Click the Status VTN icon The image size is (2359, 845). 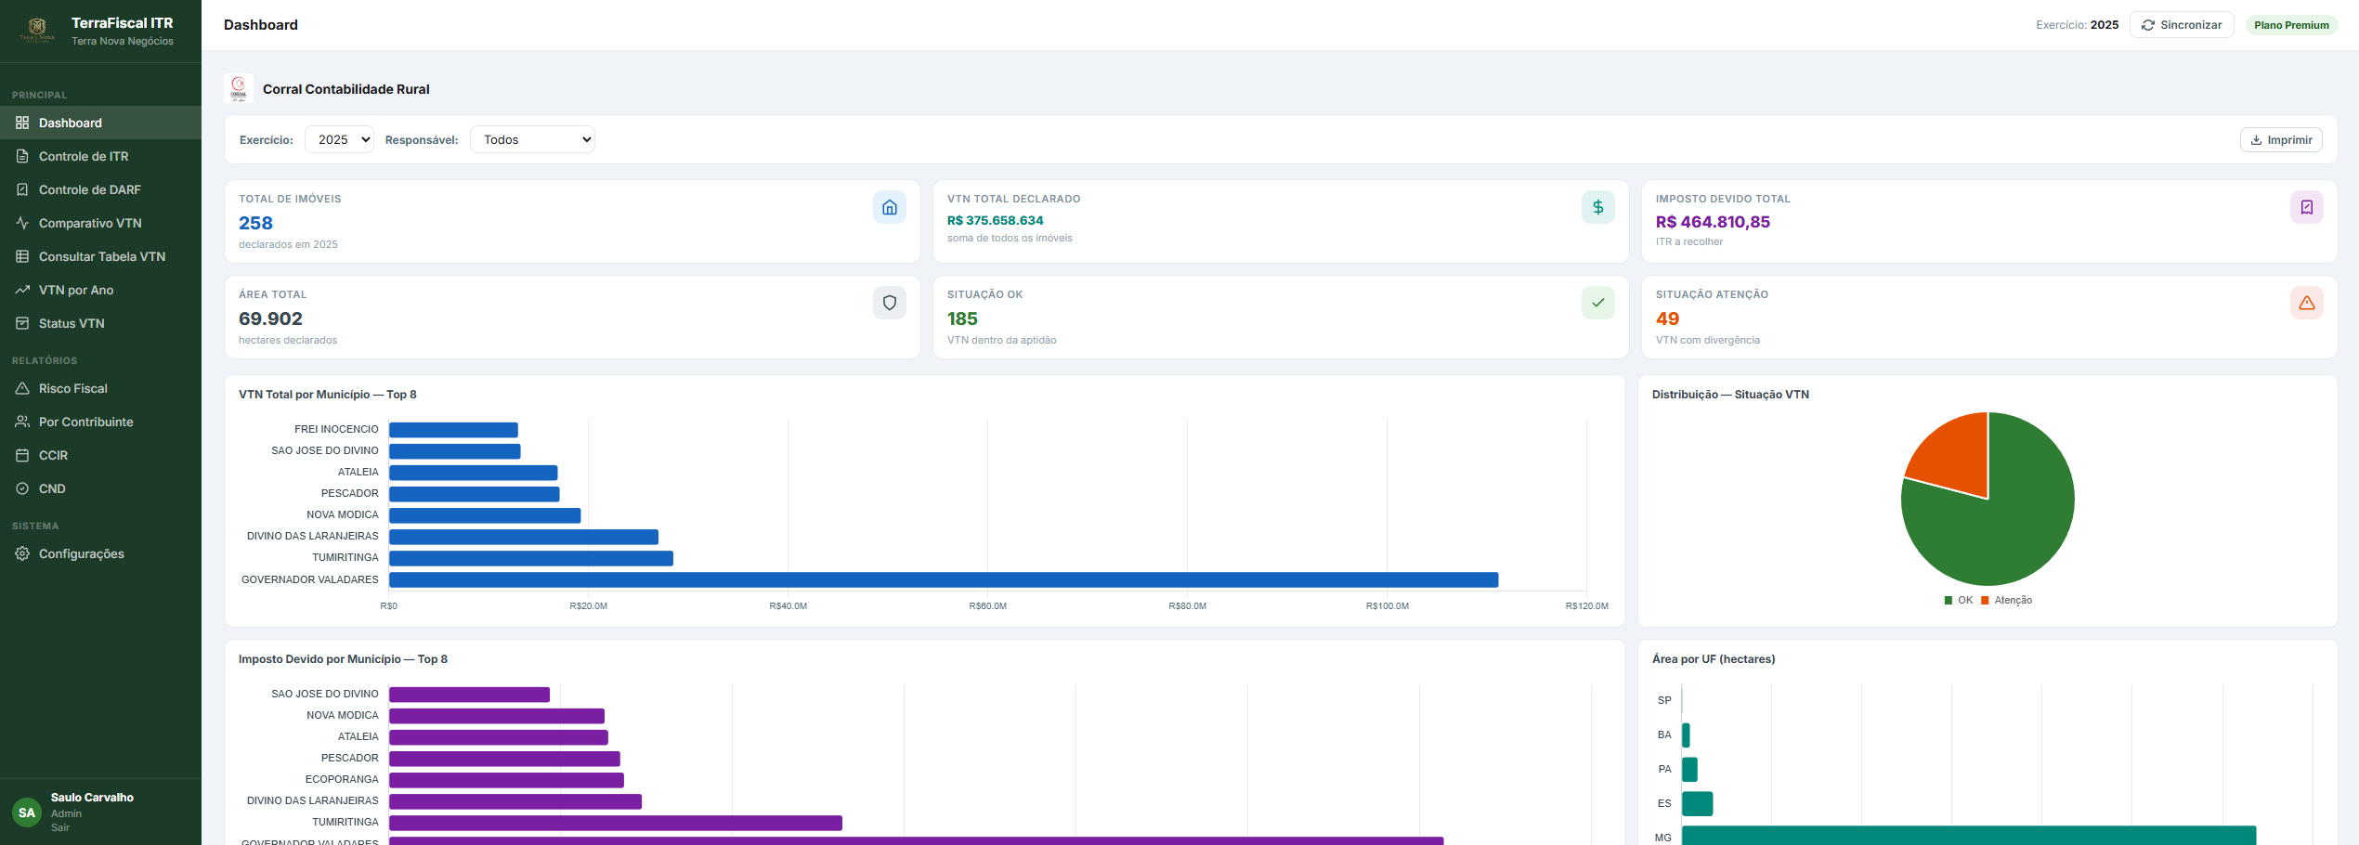(x=22, y=323)
